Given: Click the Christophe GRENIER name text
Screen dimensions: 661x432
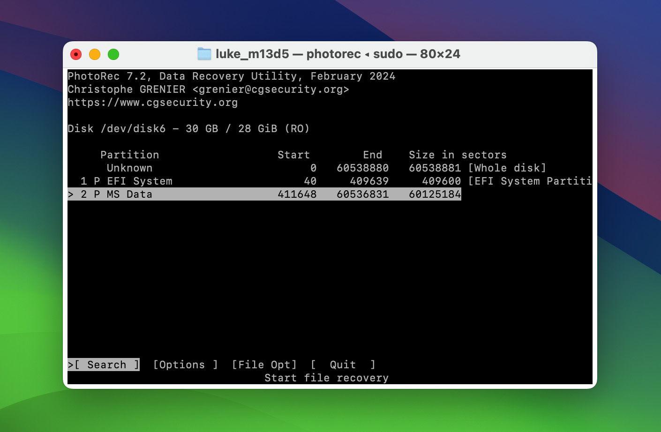Looking at the screenshot, I should 127,89.
